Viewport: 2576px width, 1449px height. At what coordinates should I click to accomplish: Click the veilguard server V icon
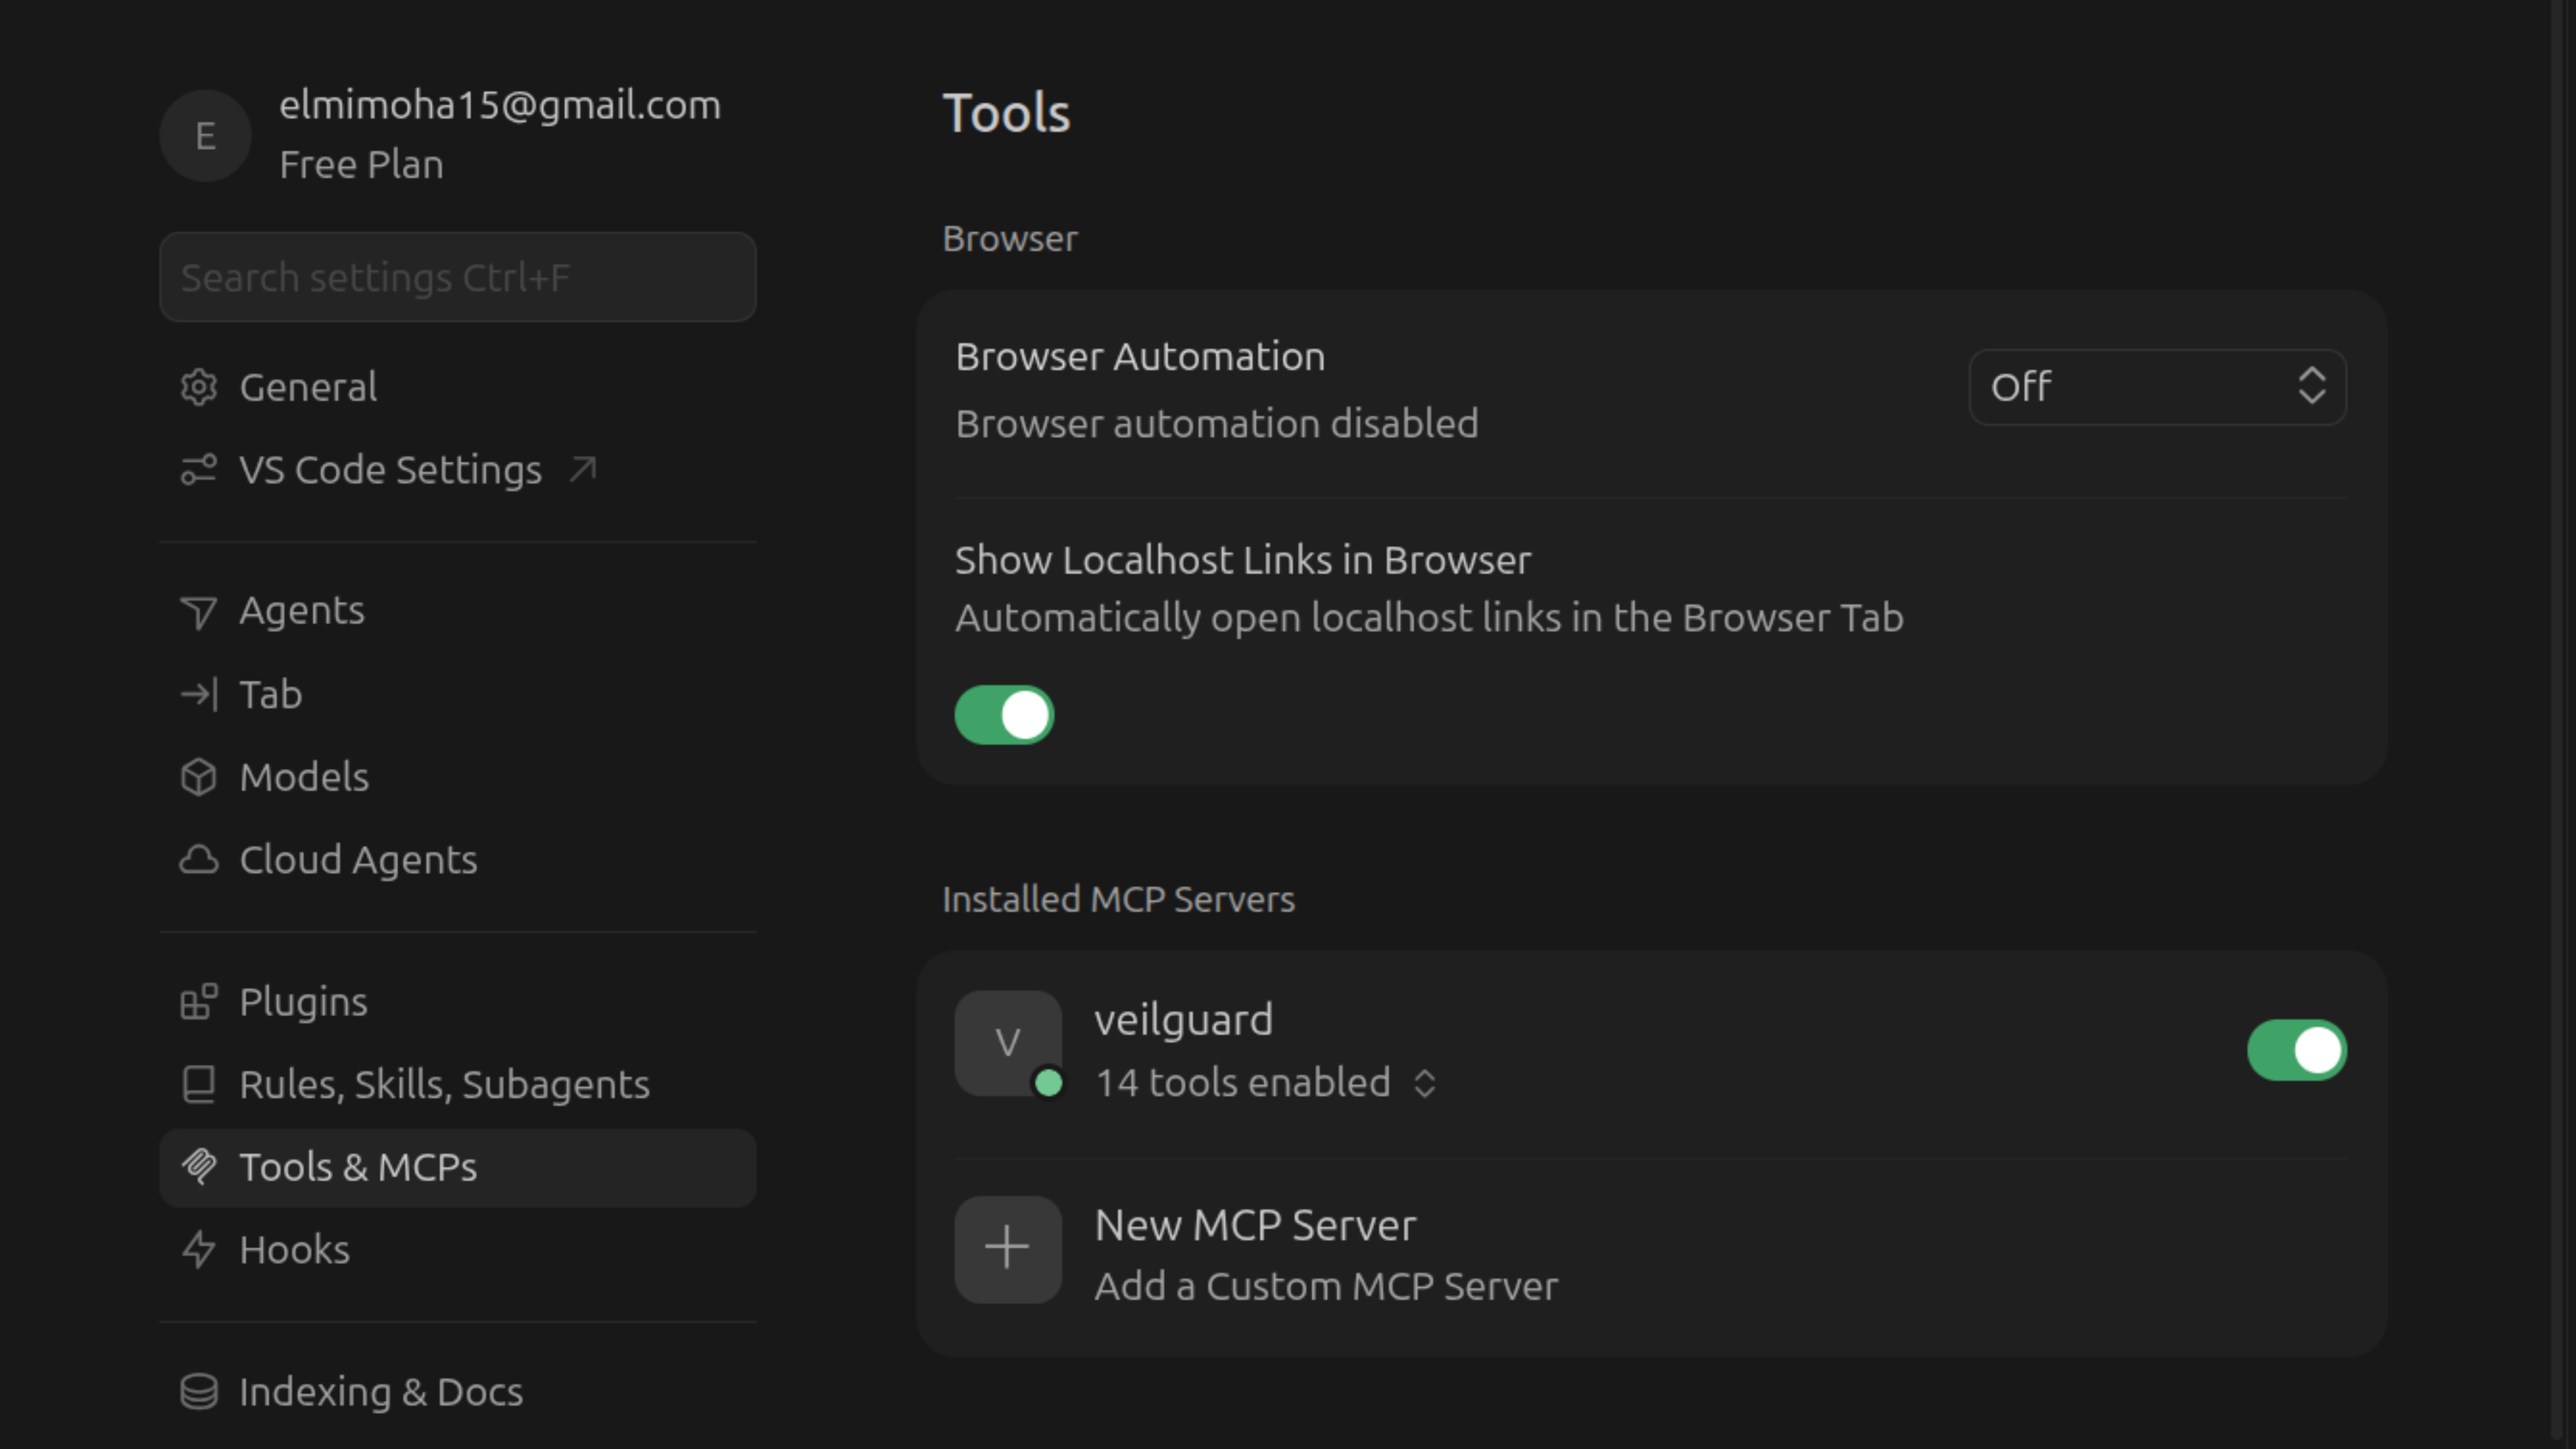1008,1043
